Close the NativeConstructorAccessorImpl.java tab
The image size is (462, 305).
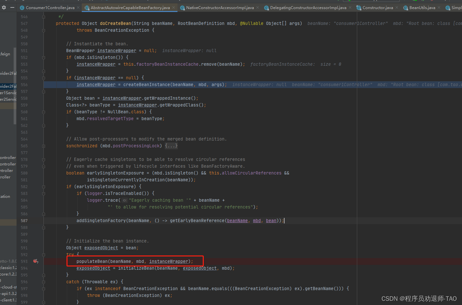pyautogui.click(x=258, y=7)
